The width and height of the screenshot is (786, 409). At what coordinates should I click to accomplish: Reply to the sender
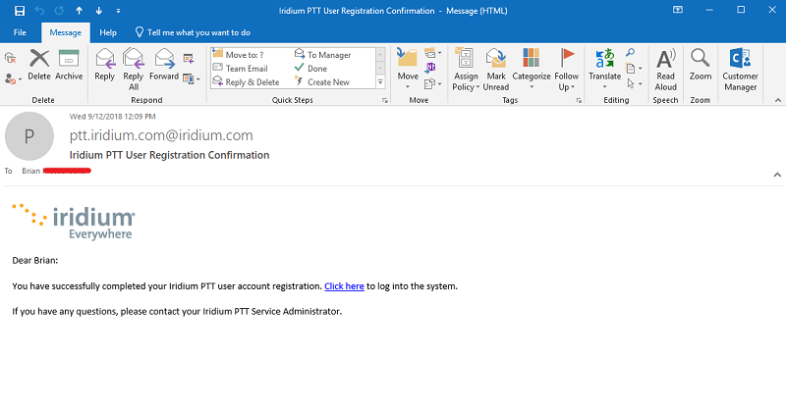tap(105, 65)
